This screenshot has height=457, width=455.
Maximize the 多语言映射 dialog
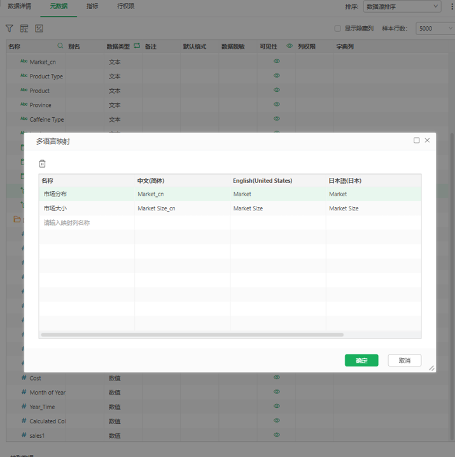(416, 140)
